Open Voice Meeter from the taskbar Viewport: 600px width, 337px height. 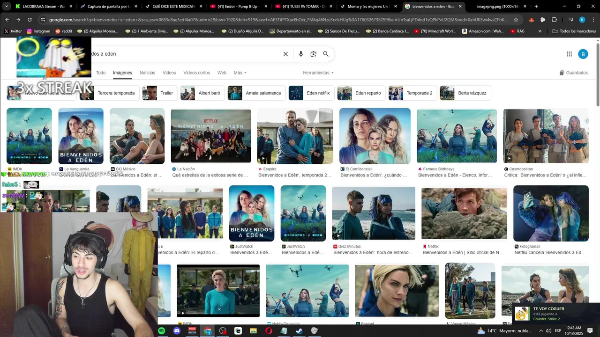point(192,331)
